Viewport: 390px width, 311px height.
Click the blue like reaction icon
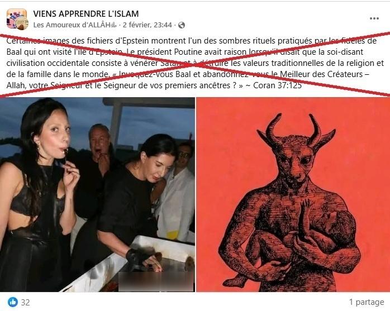coord(13,302)
